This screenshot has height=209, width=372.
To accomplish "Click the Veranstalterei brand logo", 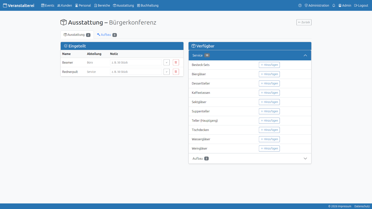I will (19, 6).
